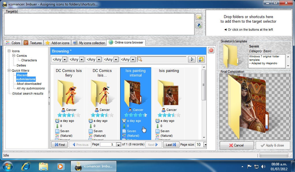Click the Next page button
This screenshot has height=172, width=295.
coord(153,144)
